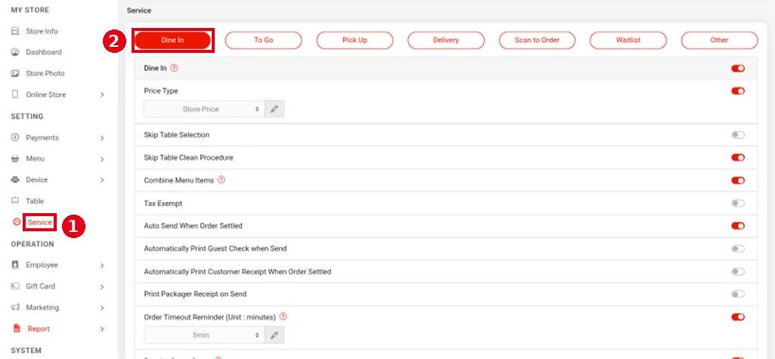Click the Table icon in sidebar
Image resolution: width=775 pixels, height=359 pixels.
(15, 201)
